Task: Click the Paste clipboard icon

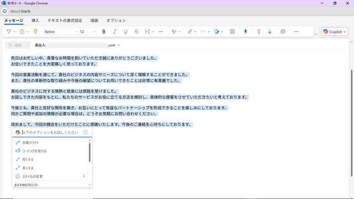Action: pos(22,32)
